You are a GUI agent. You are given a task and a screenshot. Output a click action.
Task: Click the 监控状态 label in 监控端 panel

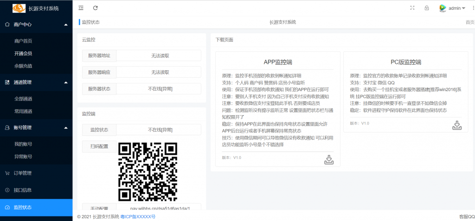click(99, 130)
